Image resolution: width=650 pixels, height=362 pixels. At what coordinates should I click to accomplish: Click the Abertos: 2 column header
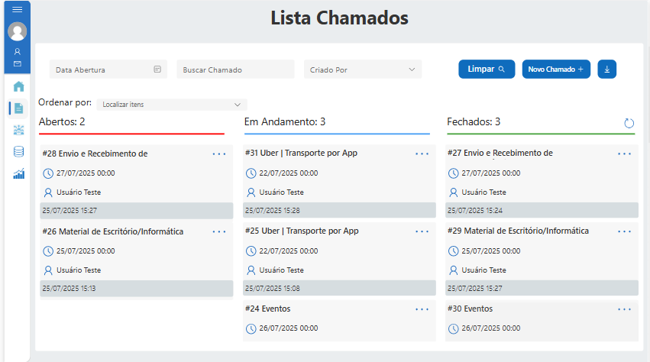tap(62, 122)
